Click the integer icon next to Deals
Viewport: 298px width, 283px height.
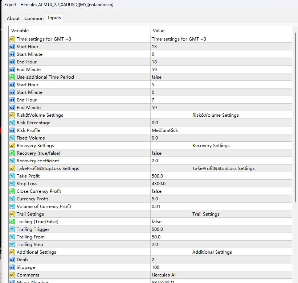coord(12,260)
